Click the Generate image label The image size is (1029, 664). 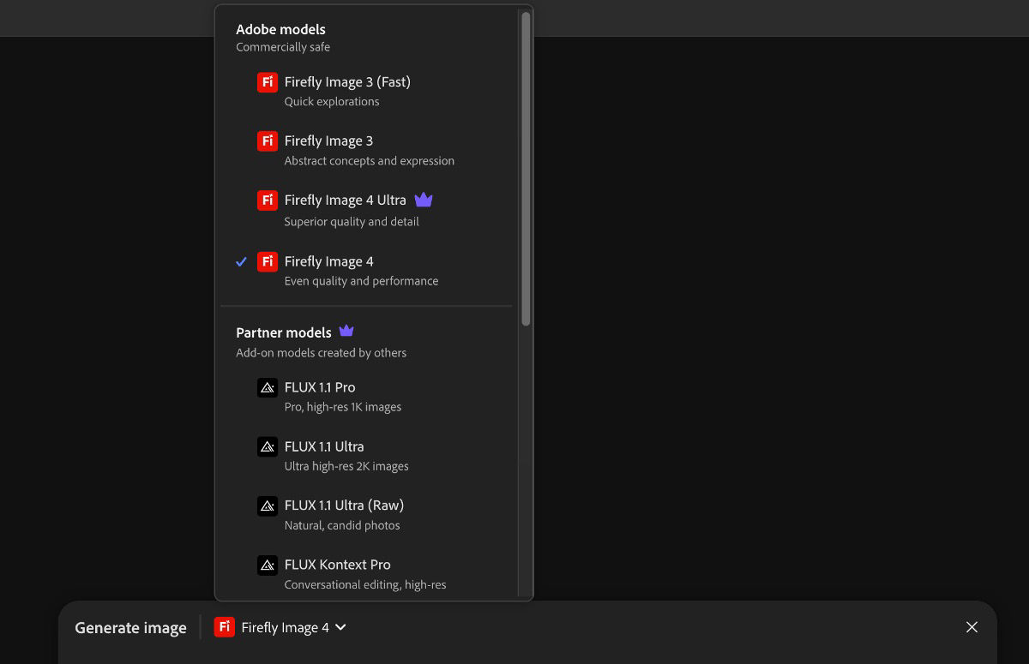tap(130, 628)
